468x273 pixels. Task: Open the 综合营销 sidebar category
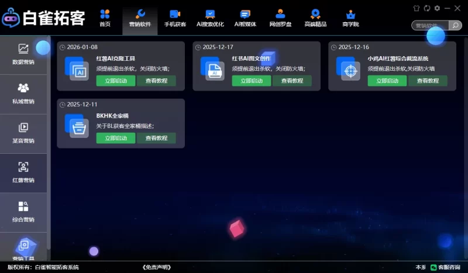23,212
